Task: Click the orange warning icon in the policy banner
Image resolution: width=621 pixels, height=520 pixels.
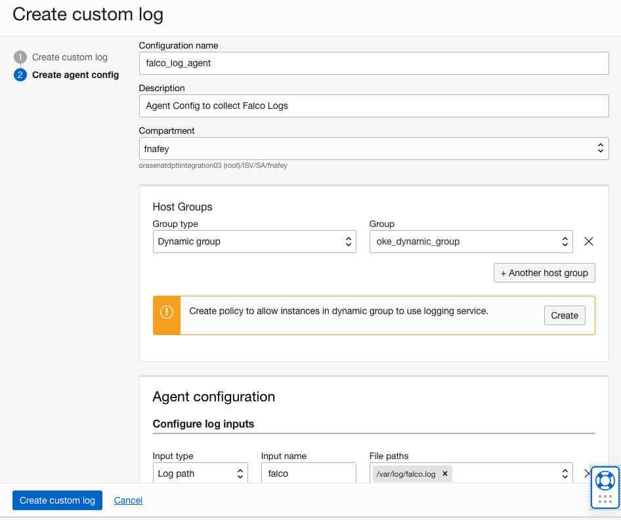Action: tap(166, 315)
